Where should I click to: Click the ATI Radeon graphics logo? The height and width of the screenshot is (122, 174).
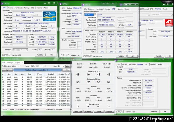(169, 23)
